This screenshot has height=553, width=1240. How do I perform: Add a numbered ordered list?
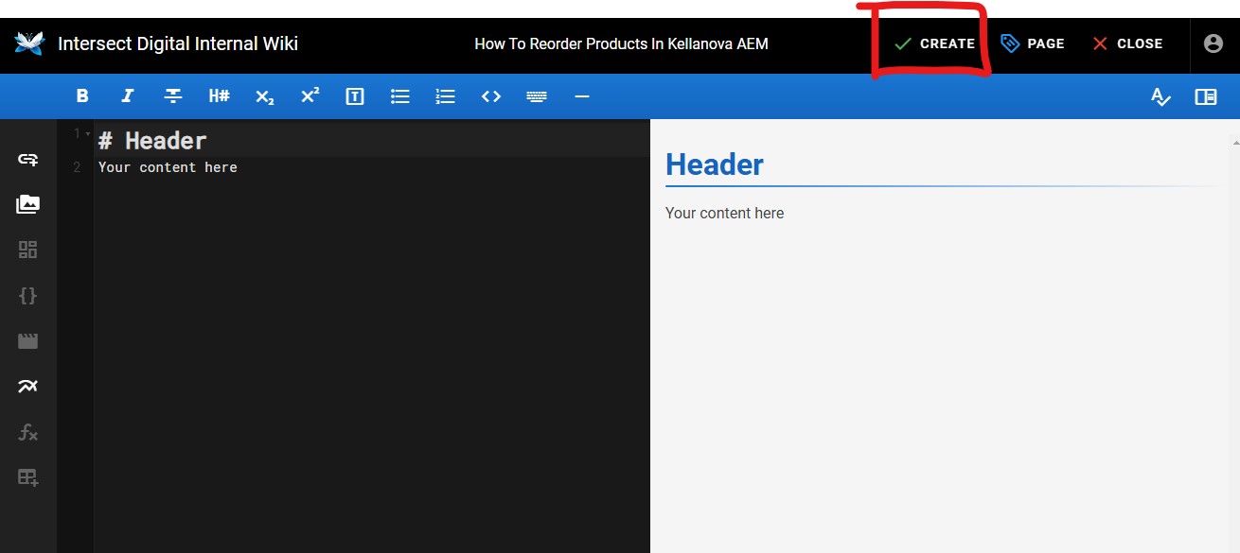[x=446, y=96]
